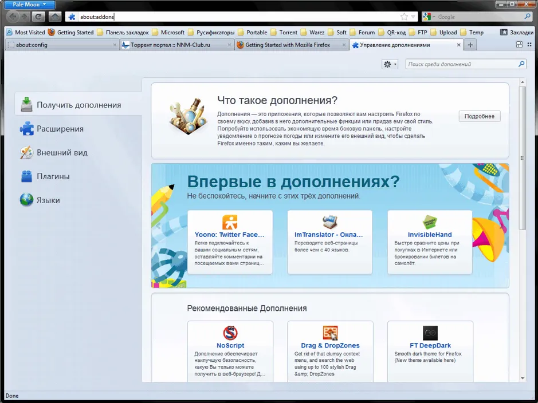Show the address bar history dropdown arrow

(413, 17)
